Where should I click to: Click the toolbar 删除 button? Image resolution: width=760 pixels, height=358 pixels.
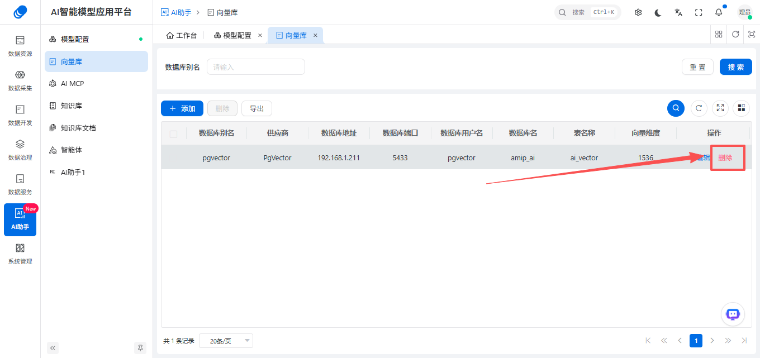click(222, 108)
